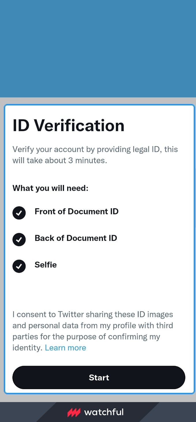Tap the checkmark icon beside Front of Document ID

[x=19, y=213]
